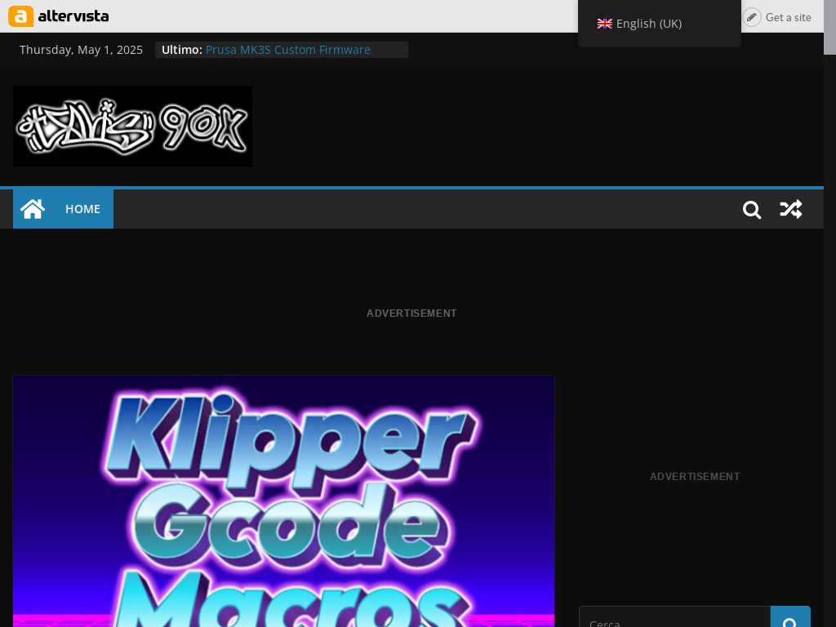The image size is (836, 627).
Task: Click the blue sidebar search button
Action: point(790,617)
